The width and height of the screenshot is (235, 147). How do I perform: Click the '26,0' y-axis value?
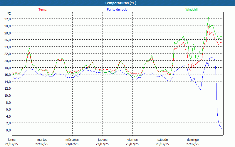pyautogui.click(x=8, y=40)
